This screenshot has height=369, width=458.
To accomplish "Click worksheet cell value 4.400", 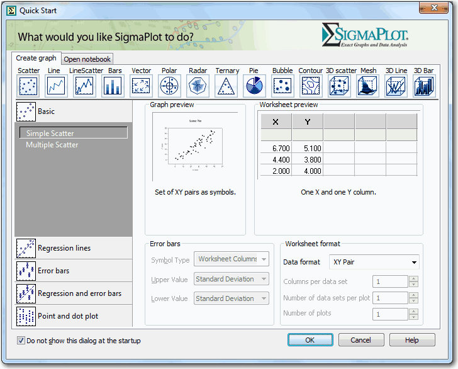I will pyautogui.click(x=276, y=160).
